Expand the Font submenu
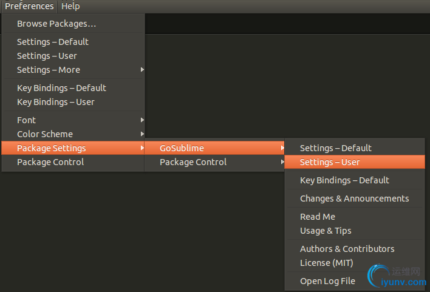430x292 pixels. coord(73,120)
